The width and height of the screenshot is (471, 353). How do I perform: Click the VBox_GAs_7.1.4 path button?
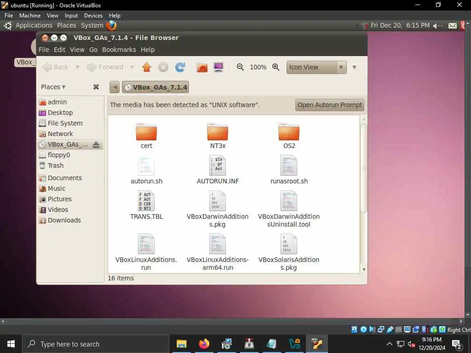155,87
